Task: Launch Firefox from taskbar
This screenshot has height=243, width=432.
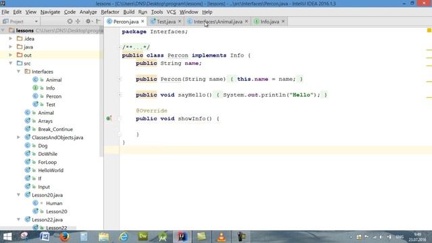Action: coord(65,237)
